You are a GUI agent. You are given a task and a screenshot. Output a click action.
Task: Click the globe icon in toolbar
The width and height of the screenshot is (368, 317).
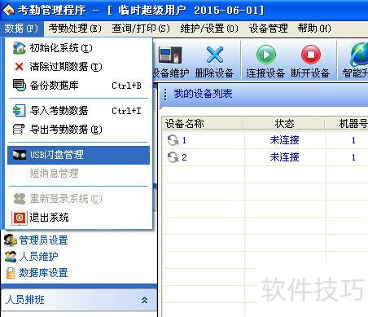pos(359,55)
